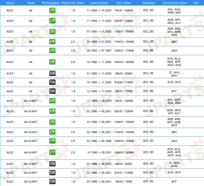Click engine codes AHL, ANA, ARM, ADP
The height and width of the screenshot is (186, 204).
[x=174, y=11]
